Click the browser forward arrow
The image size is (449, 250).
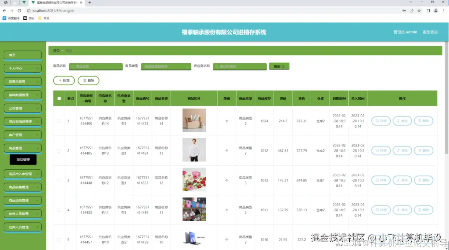(12, 11)
